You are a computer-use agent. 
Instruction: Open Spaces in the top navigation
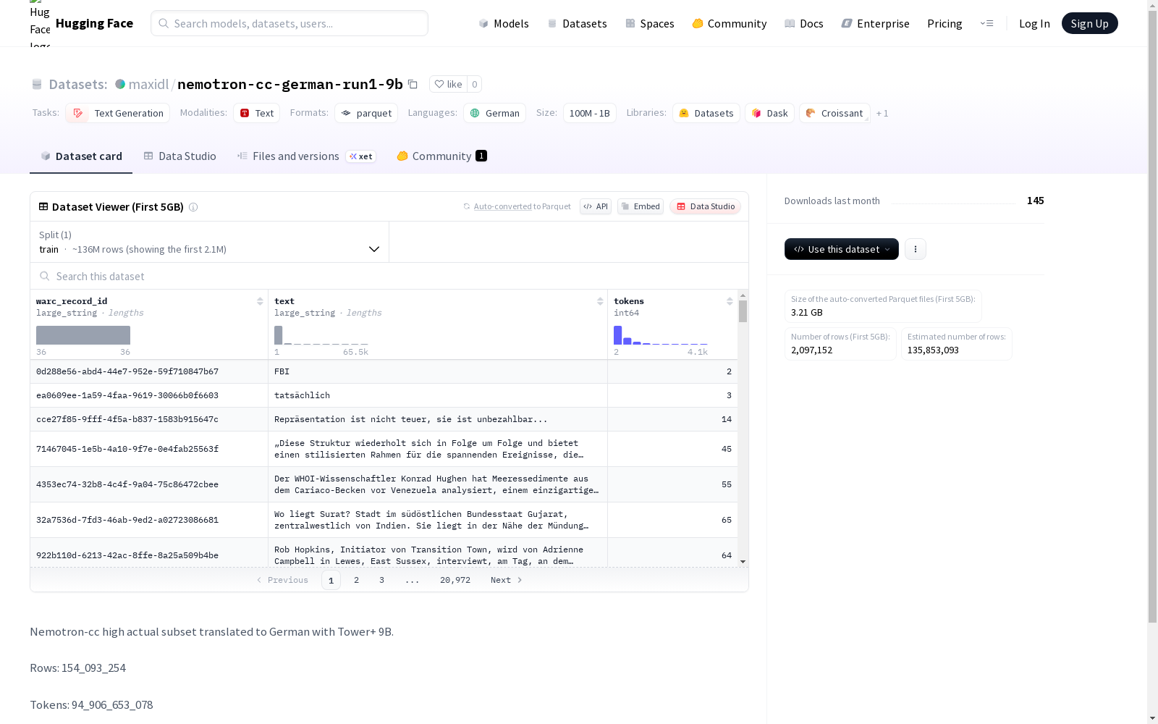[x=649, y=23]
